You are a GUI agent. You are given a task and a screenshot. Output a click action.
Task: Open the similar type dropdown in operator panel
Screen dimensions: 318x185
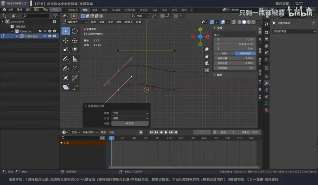point(130,113)
